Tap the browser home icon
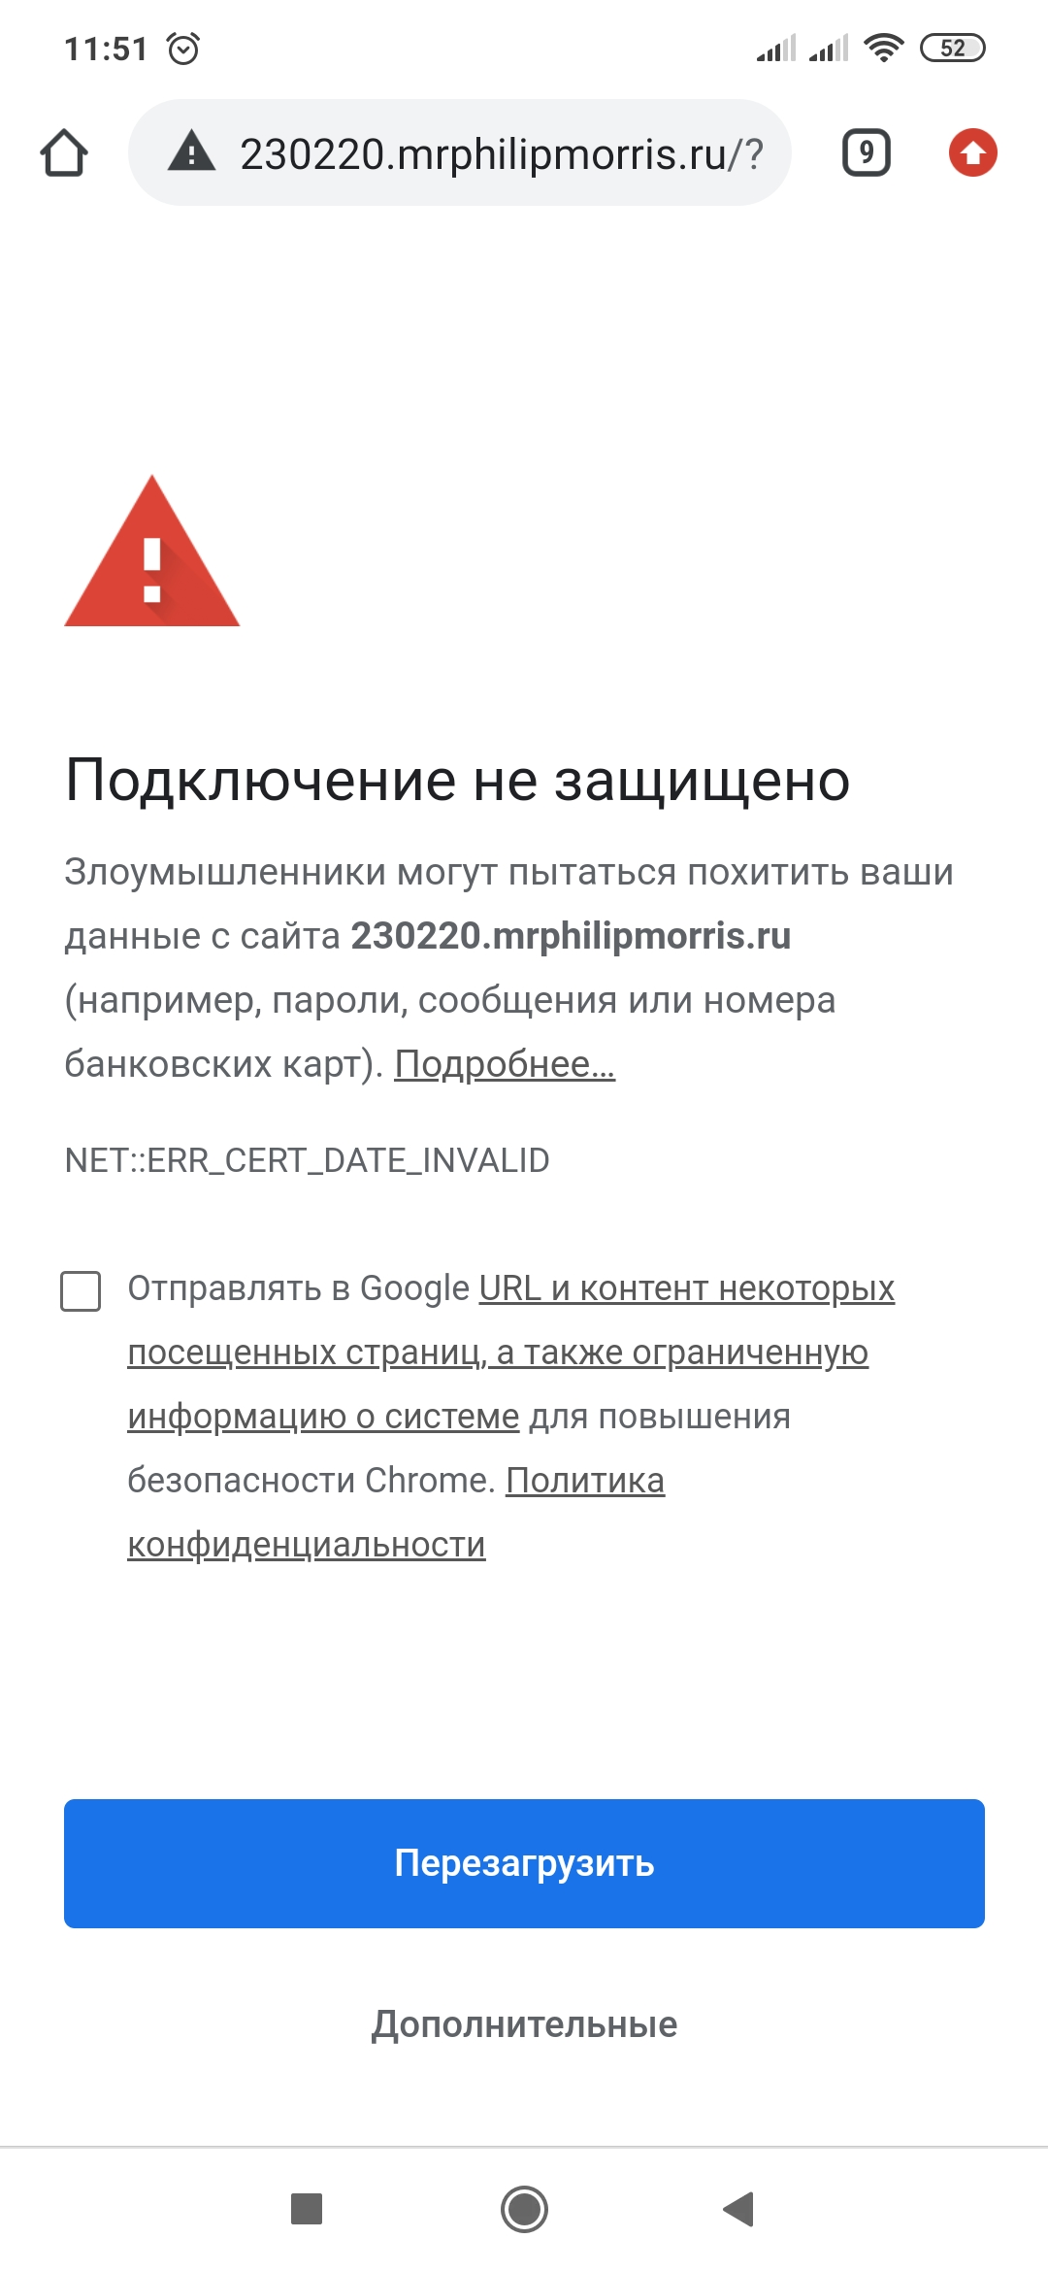This screenshot has width=1048, height=2272. tap(64, 152)
